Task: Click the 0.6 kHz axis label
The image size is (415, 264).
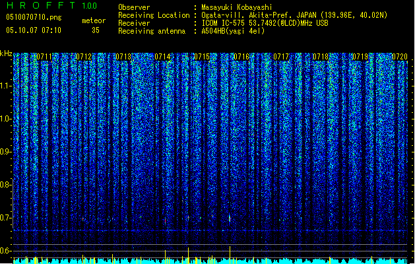Action: tap(6, 251)
